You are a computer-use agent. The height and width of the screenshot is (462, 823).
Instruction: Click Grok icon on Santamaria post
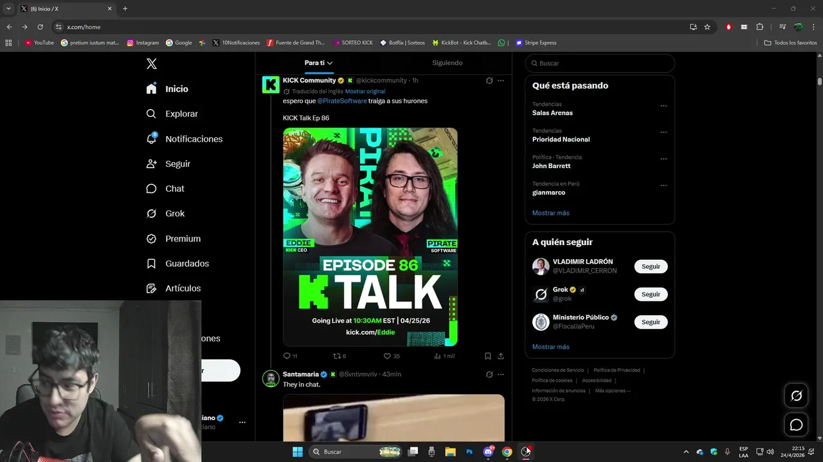(489, 374)
